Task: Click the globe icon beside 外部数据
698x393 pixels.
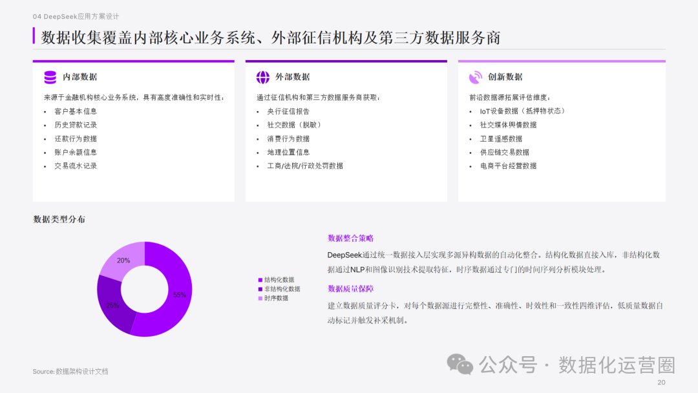Action: 262,77
